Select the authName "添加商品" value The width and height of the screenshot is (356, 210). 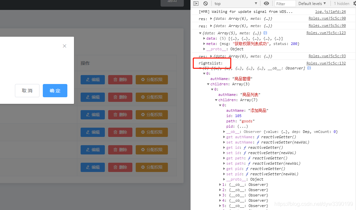click(258, 110)
